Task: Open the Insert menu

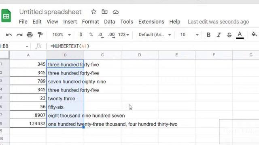Action: 70,22
